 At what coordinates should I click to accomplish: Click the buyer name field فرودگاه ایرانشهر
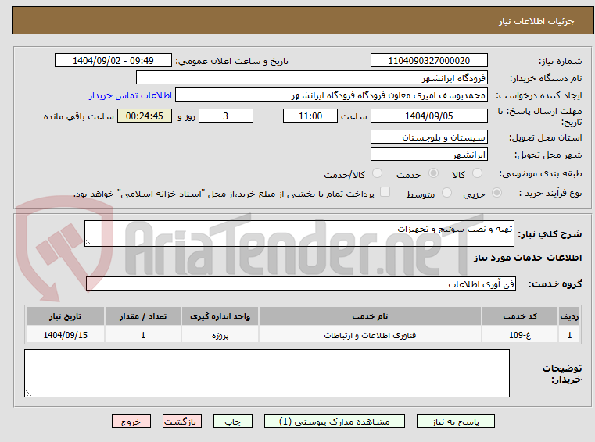311,78
